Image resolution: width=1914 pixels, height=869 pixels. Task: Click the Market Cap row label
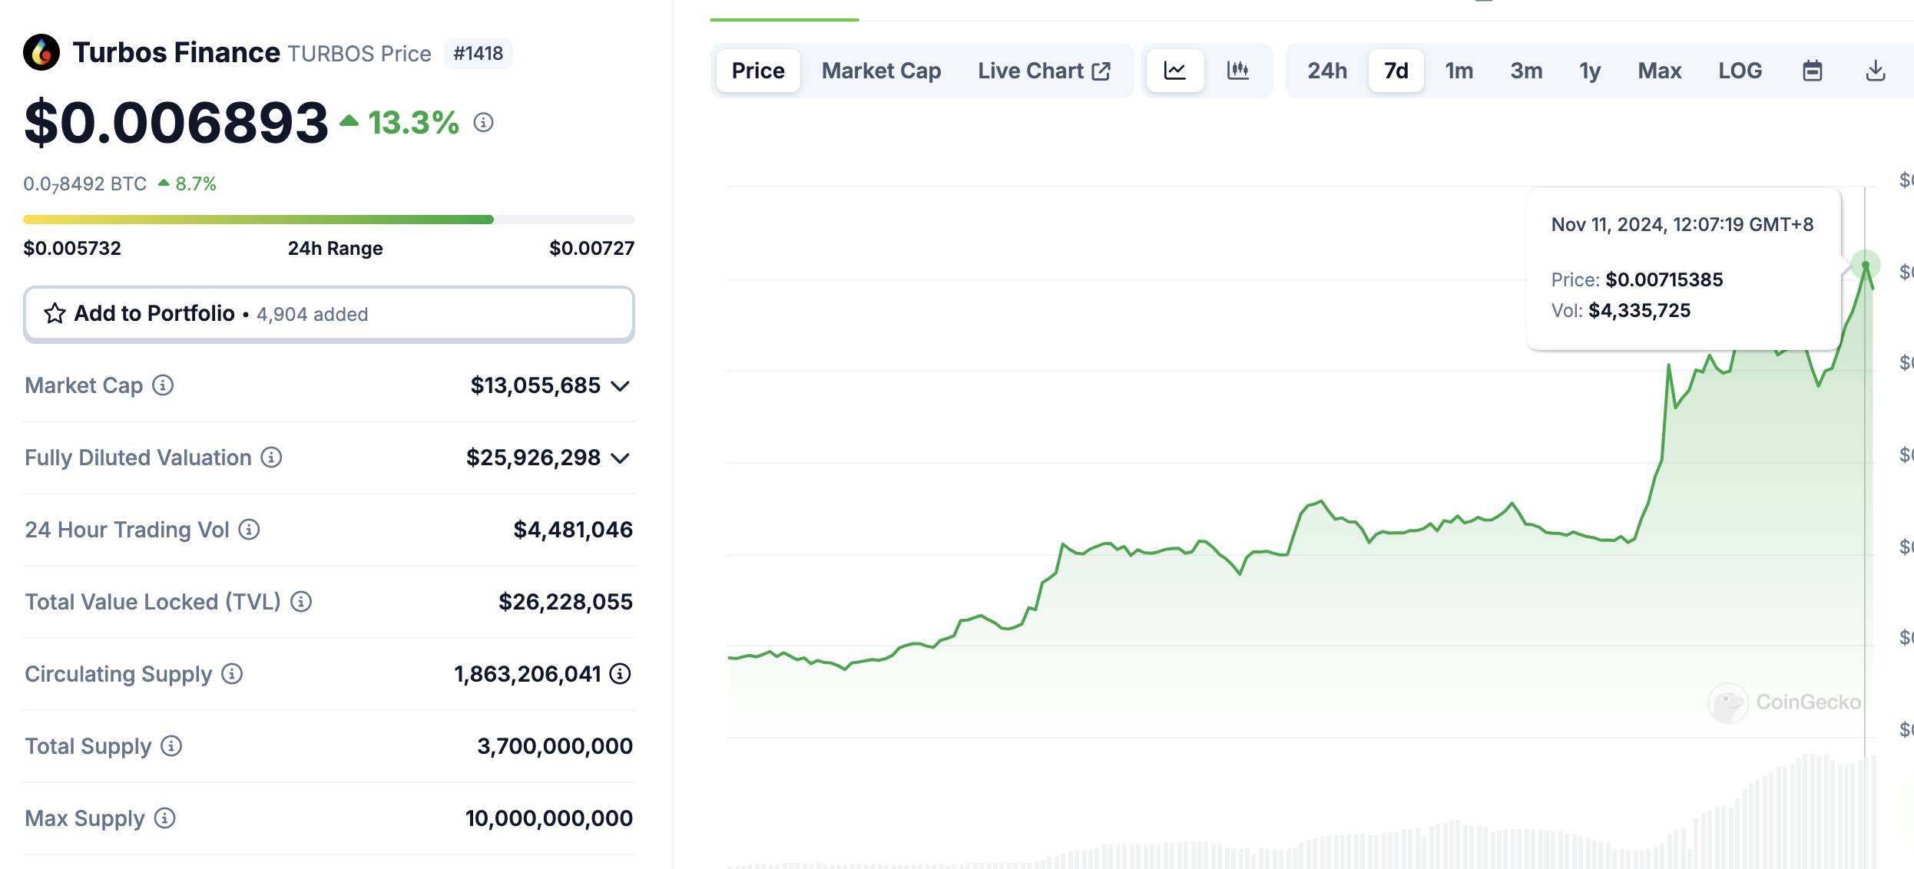point(84,385)
